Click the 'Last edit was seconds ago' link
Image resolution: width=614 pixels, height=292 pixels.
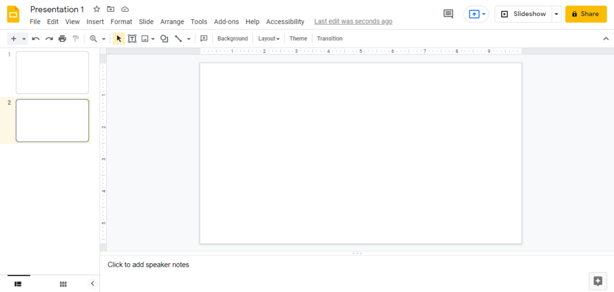point(353,22)
